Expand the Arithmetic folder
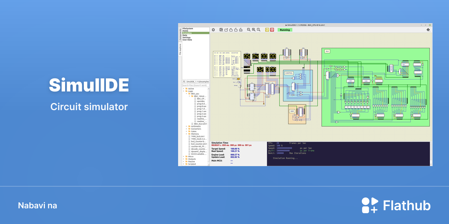The image size is (449, 224). pos(186,126)
